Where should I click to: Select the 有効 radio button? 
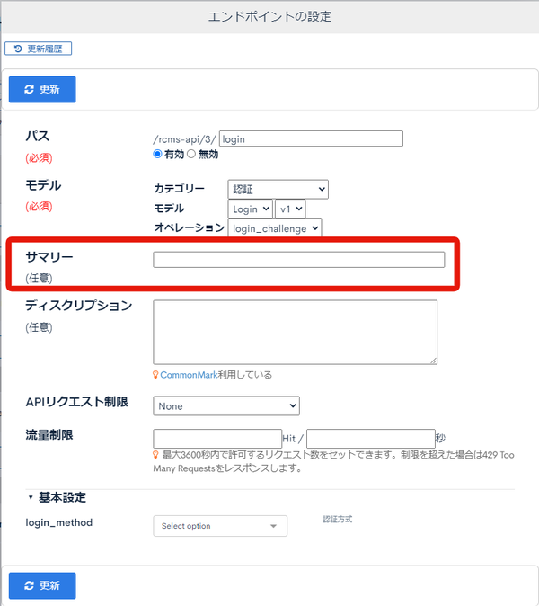tap(157, 154)
